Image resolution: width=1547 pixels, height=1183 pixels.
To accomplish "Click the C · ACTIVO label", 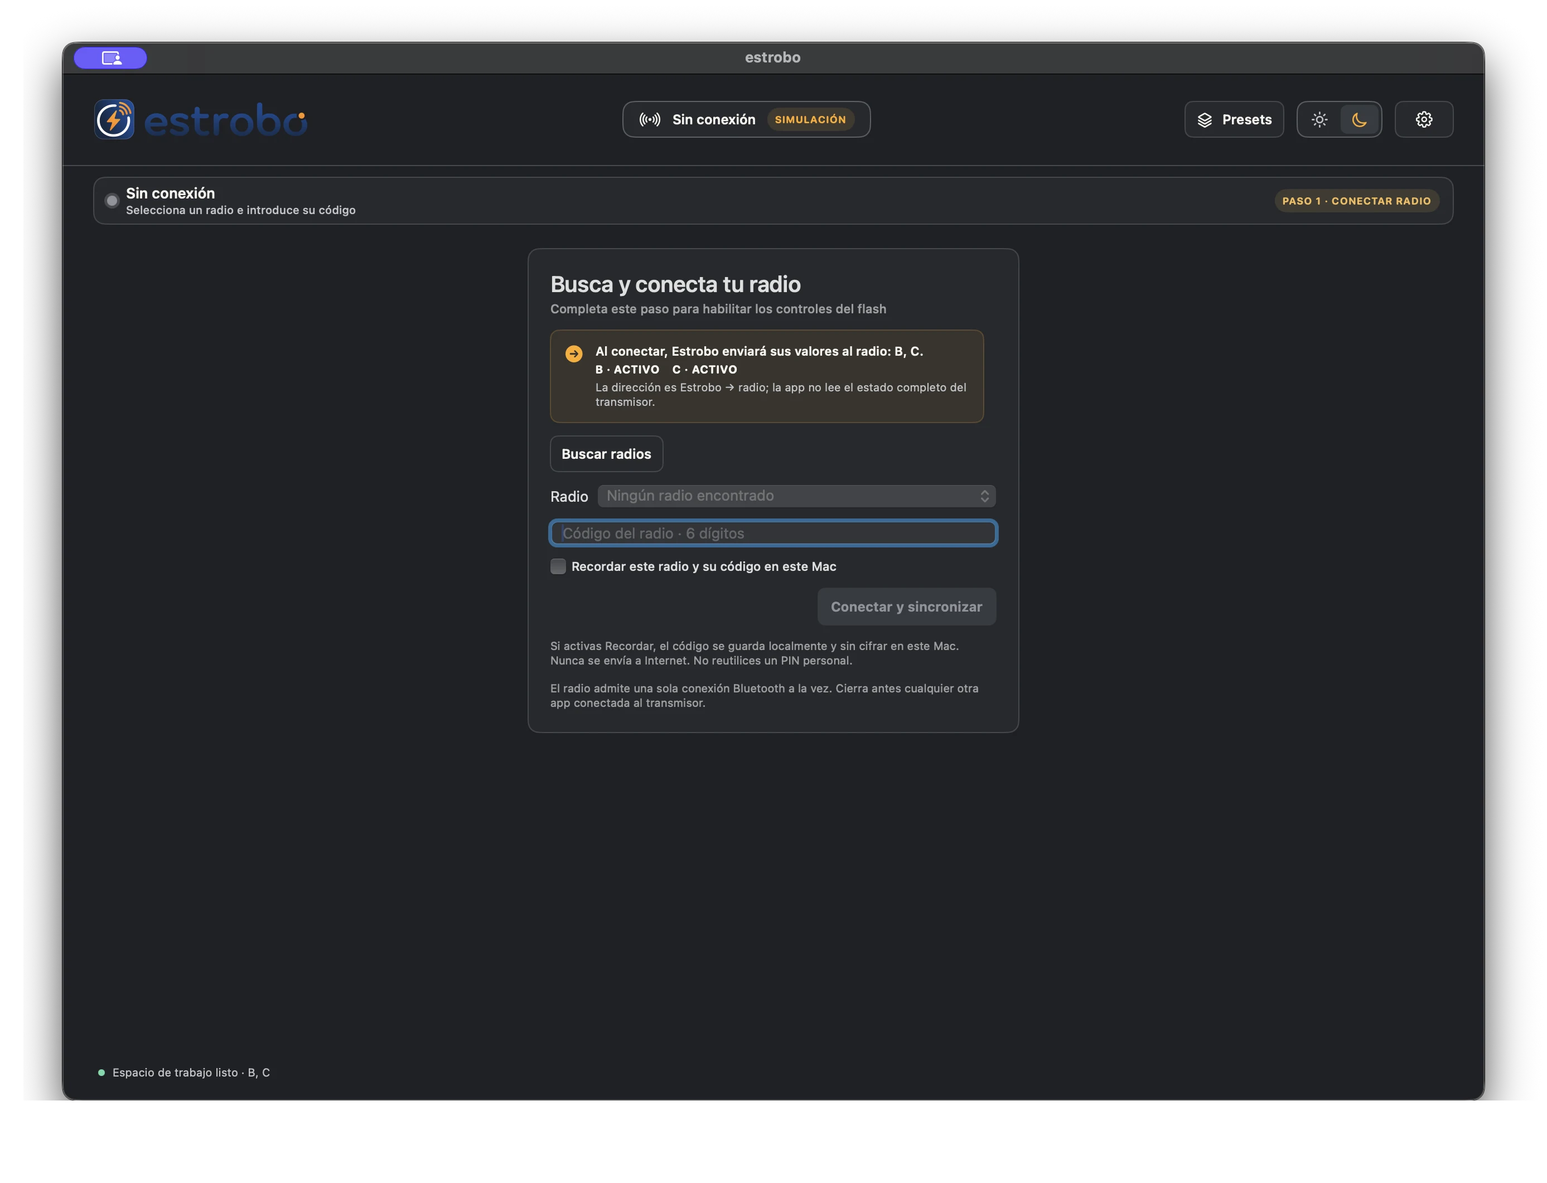I will click(704, 369).
